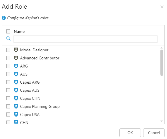The height and width of the screenshot is (139, 167).
Task: Select the Capex USA row label
Action: pos(30,114)
